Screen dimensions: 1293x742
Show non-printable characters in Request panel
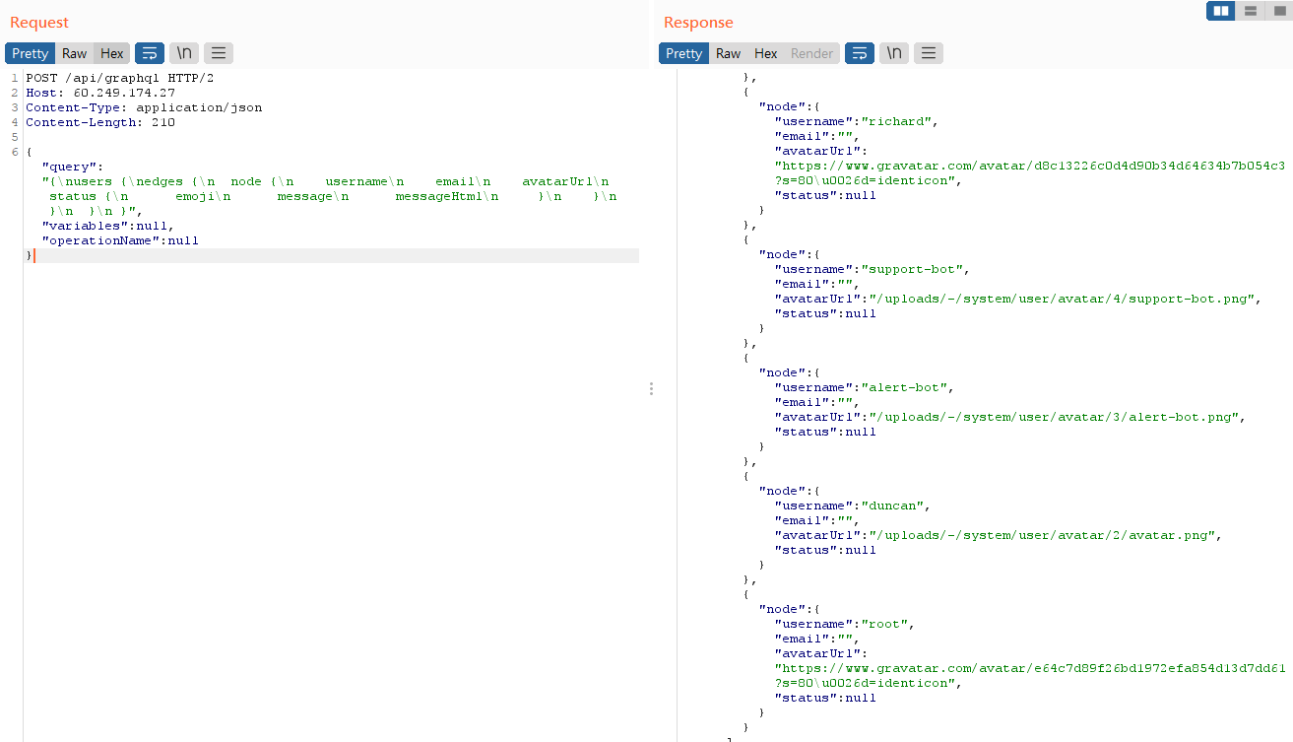pyautogui.click(x=184, y=53)
